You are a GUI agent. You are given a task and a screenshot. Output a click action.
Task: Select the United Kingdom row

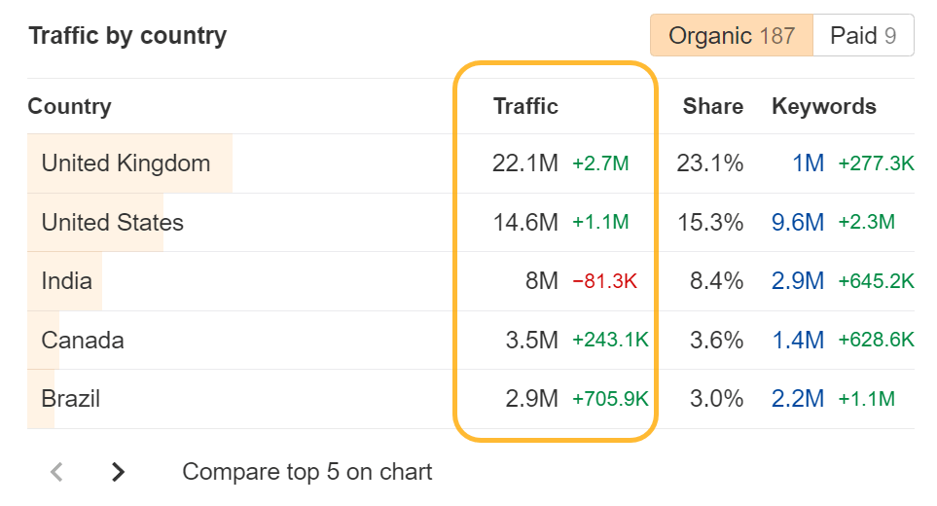pos(126,163)
